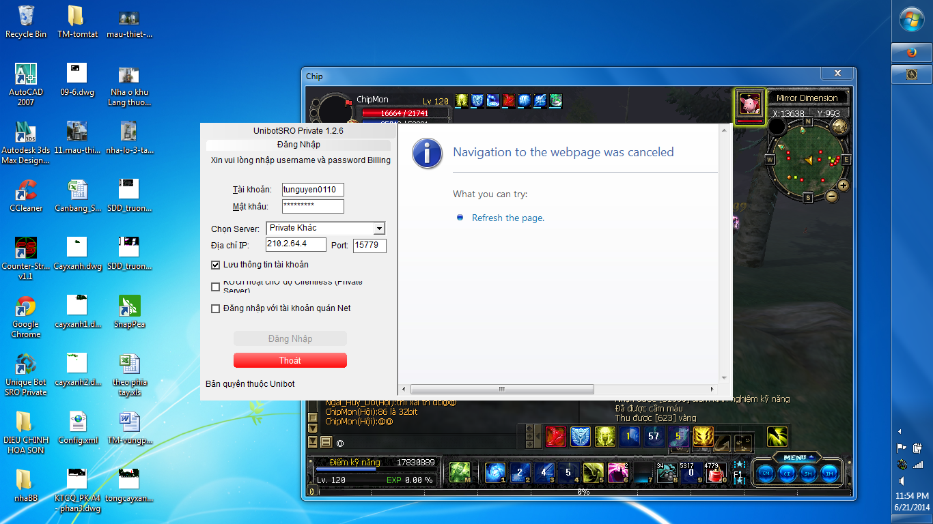The height and width of the screenshot is (524, 933).
Task: Click ChipMon's red HP bar
Action: [x=405, y=113]
